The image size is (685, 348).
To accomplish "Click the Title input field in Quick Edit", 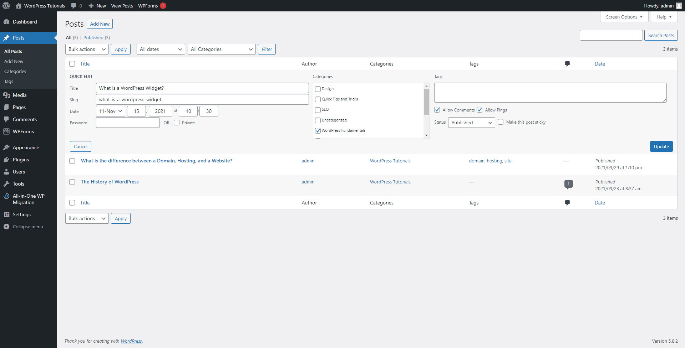I will pyautogui.click(x=202, y=88).
